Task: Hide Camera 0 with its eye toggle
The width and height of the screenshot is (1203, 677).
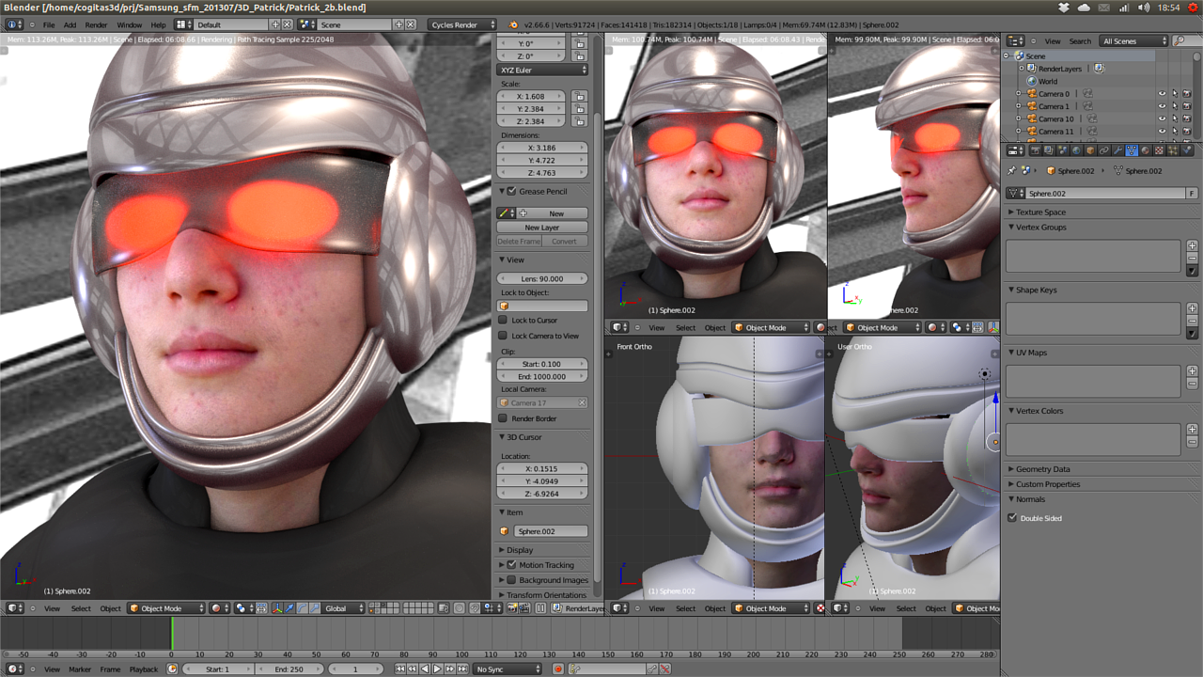Action: coord(1163,94)
